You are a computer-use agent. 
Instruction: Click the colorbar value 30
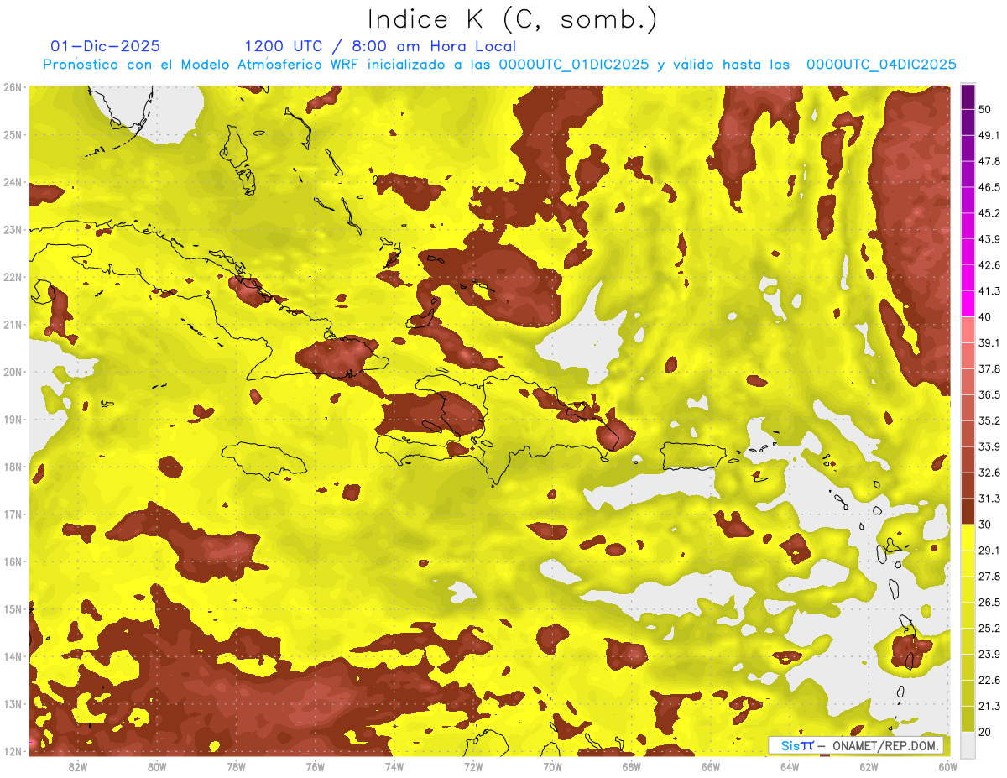[985, 525]
